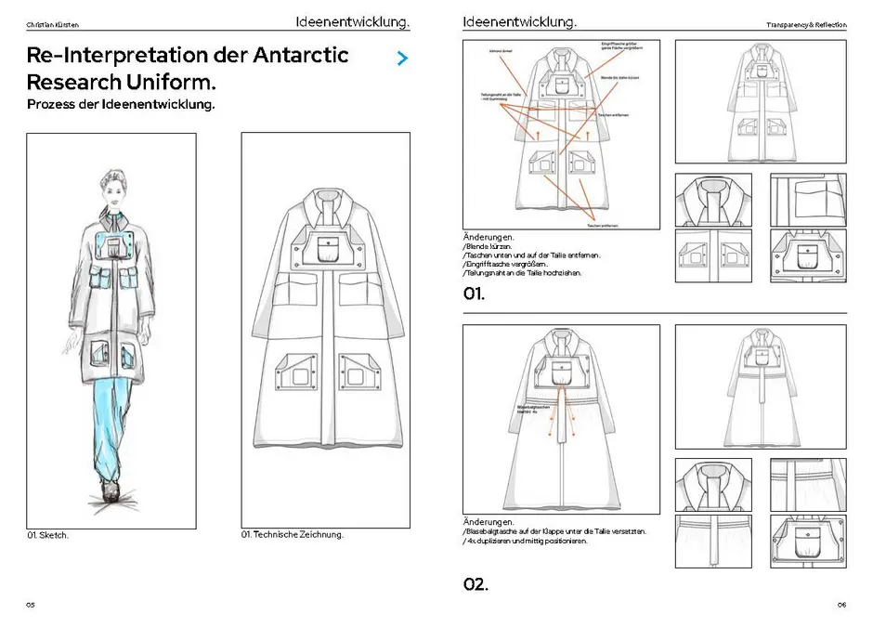Click the large "02." section number
Viewport: 873px width, 627px height.
(475, 584)
